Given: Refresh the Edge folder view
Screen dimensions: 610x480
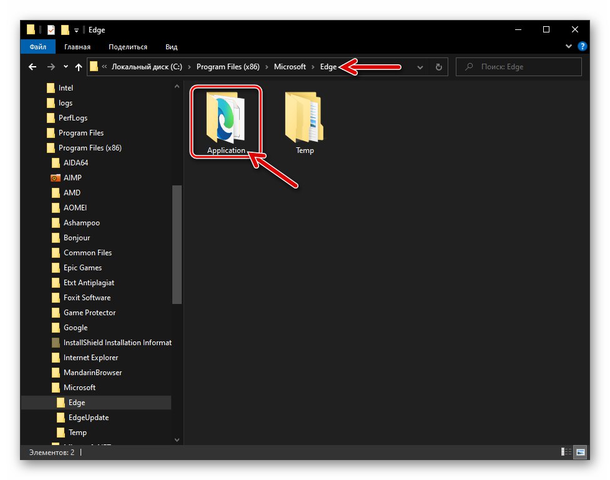Looking at the screenshot, I should point(438,67).
